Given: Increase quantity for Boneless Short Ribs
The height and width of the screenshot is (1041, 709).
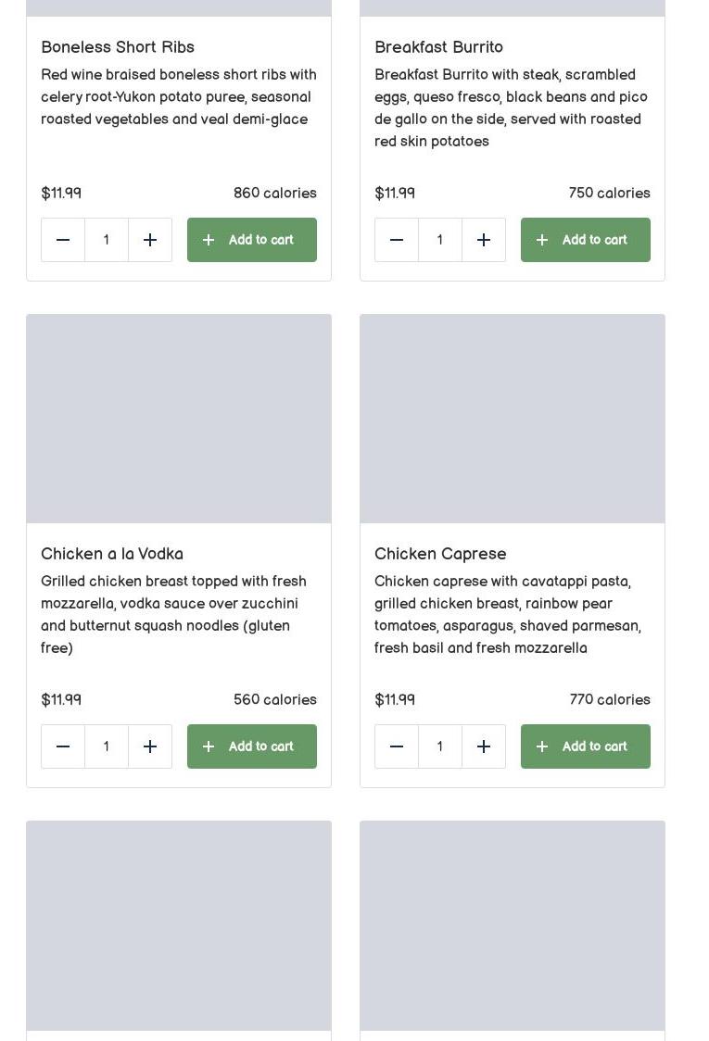Looking at the screenshot, I should point(150,240).
